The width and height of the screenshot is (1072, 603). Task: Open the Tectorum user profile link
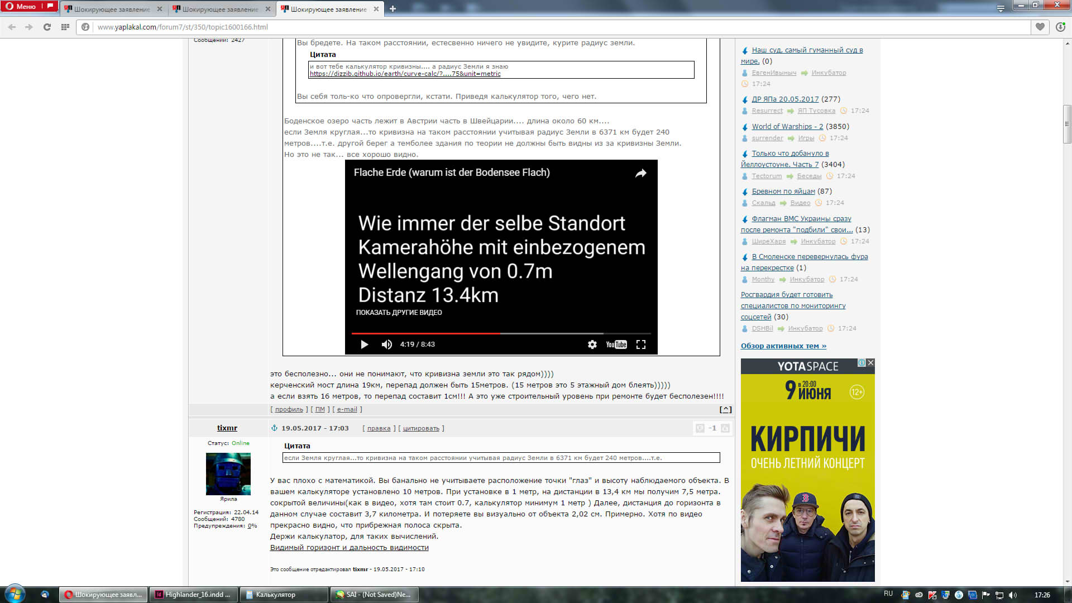click(x=767, y=176)
